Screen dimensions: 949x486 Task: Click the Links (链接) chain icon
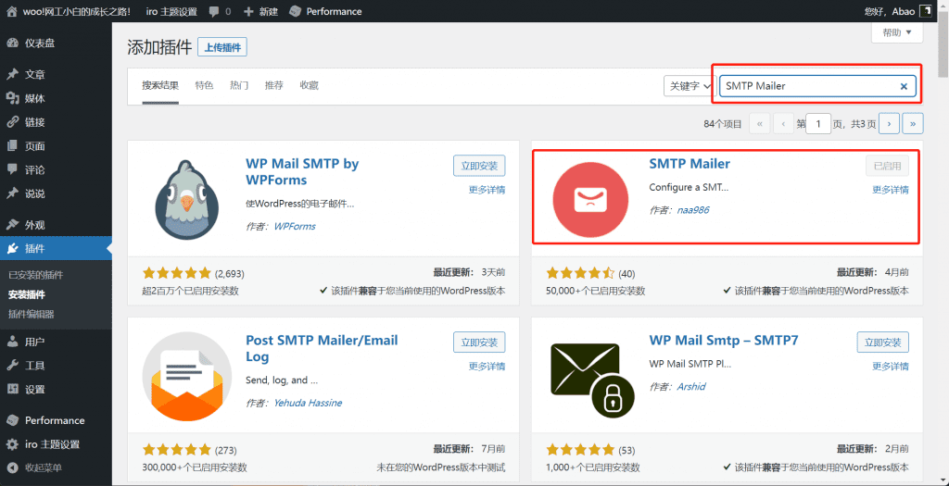[12, 122]
